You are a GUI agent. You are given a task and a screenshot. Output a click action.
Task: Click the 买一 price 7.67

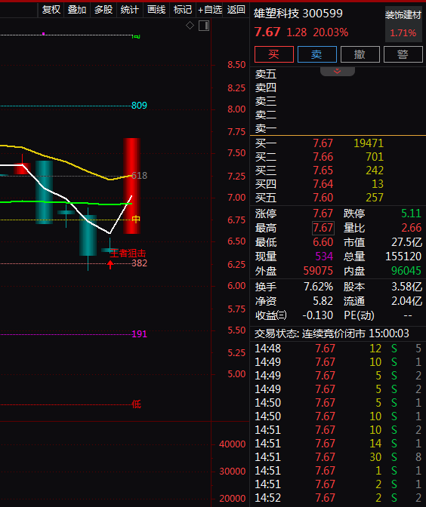coord(323,143)
